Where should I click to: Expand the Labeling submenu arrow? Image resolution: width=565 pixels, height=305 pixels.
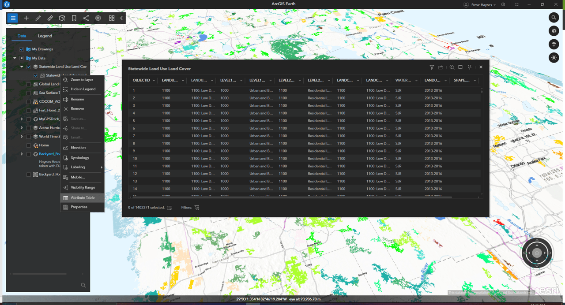coord(102,167)
